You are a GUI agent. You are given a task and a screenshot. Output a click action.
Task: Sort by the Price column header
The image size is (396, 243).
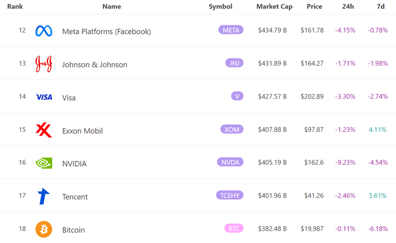pos(314,7)
